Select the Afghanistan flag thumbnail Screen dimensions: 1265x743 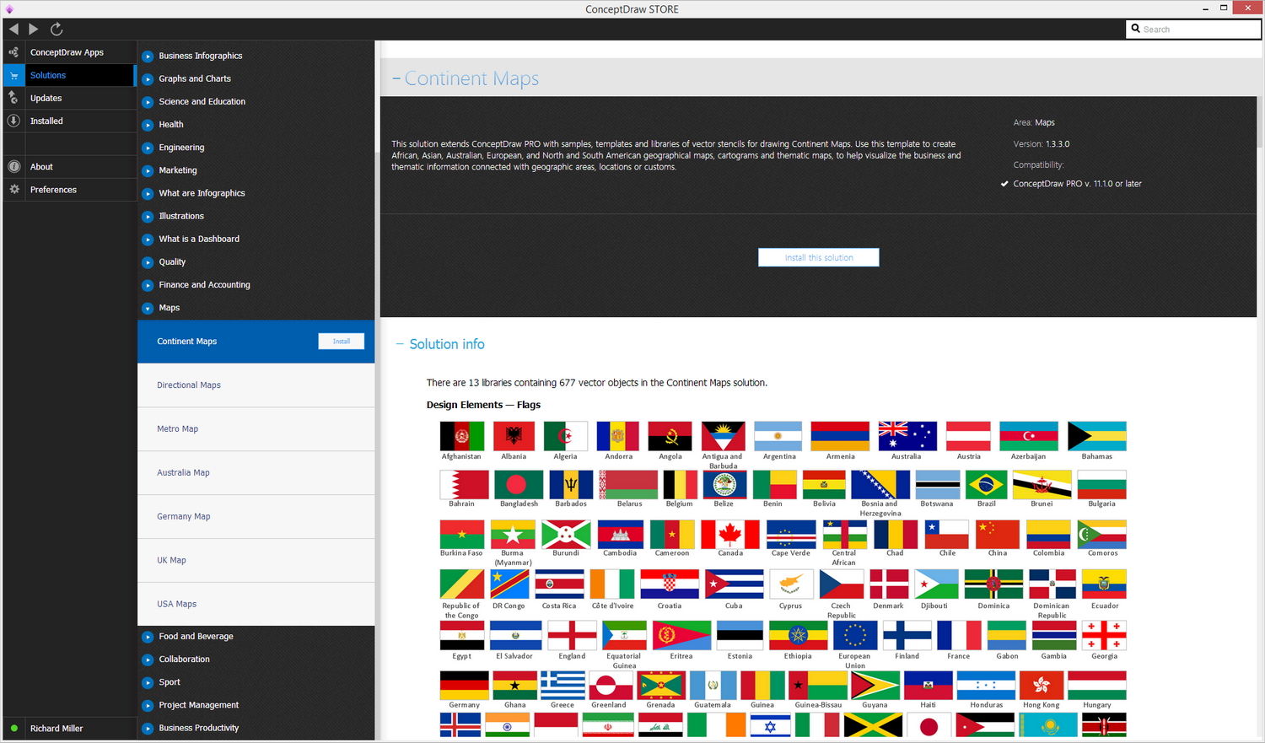[x=461, y=436]
